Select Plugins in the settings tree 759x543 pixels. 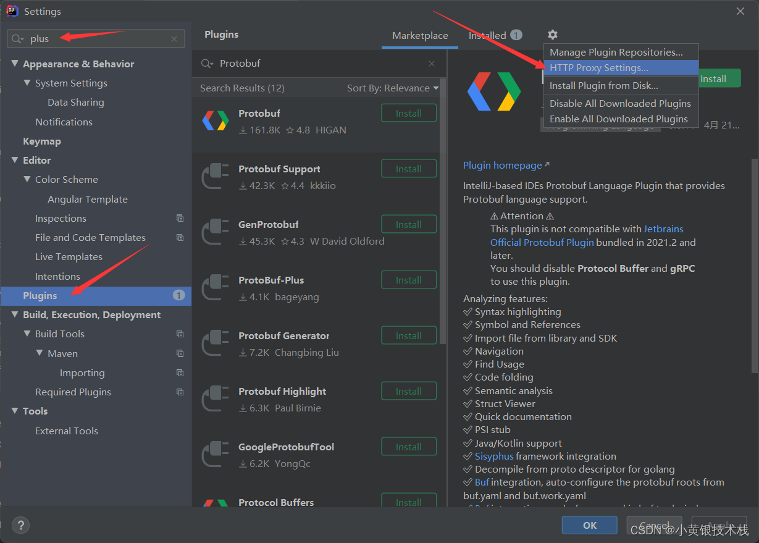[x=96, y=295]
